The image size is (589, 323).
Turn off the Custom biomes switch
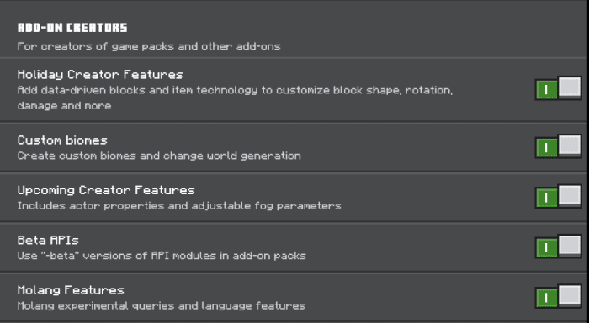tap(558, 146)
